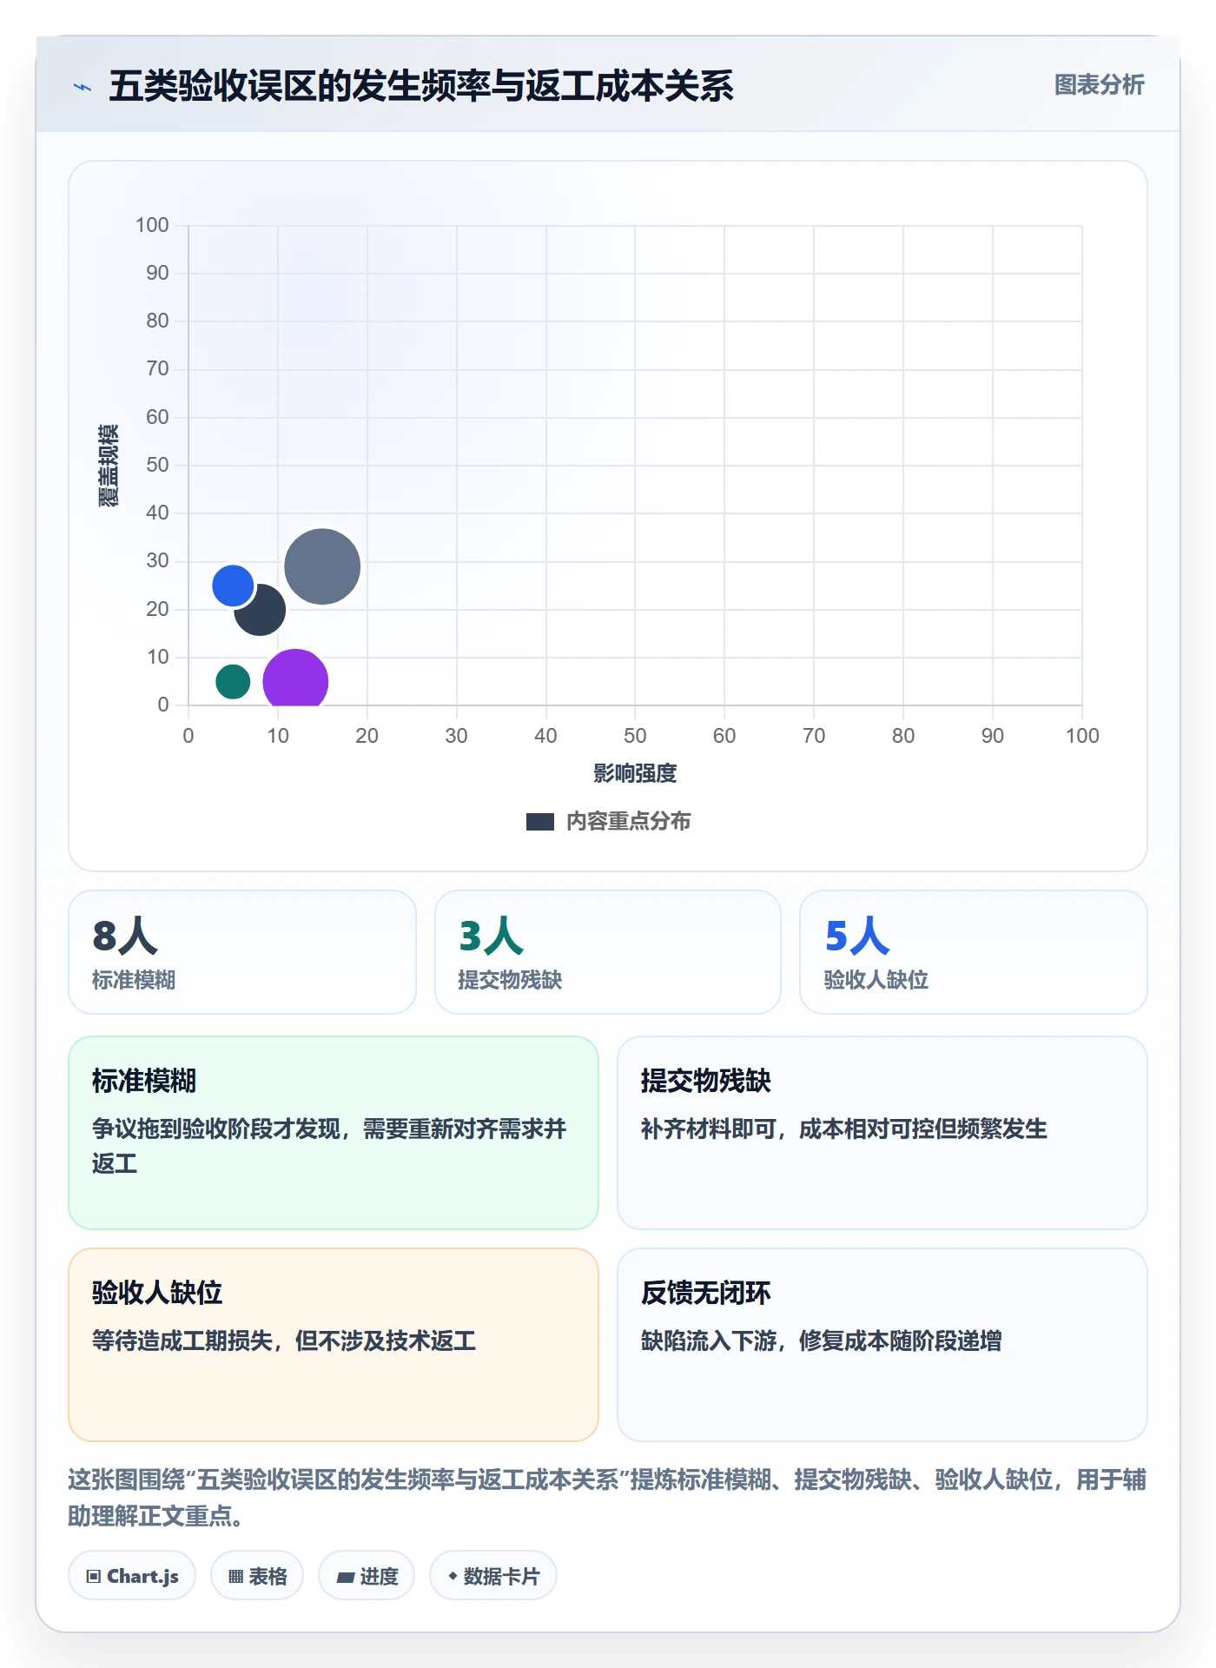Select the 提交物残缺 description card

(x=882, y=1133)
